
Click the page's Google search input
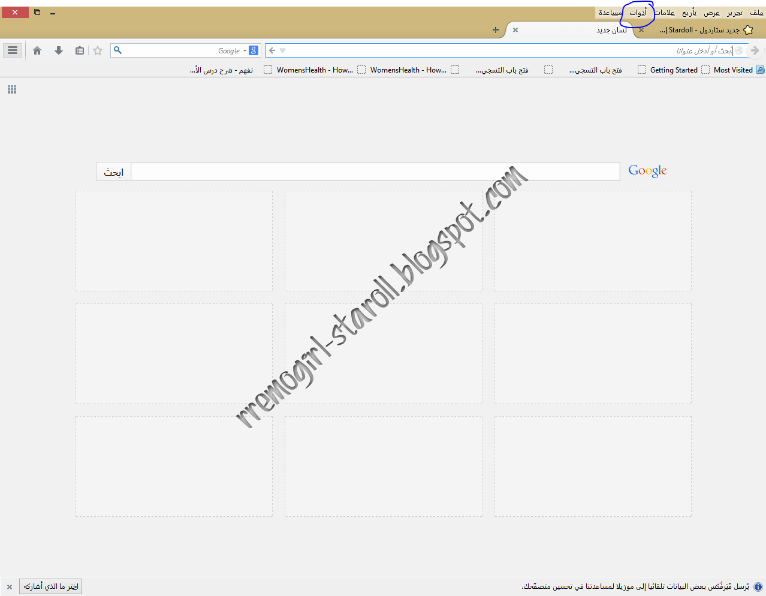pos(375,171)
